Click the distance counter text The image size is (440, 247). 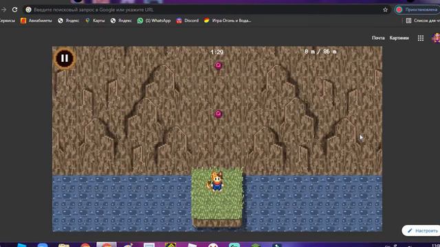tap(320, 51)
